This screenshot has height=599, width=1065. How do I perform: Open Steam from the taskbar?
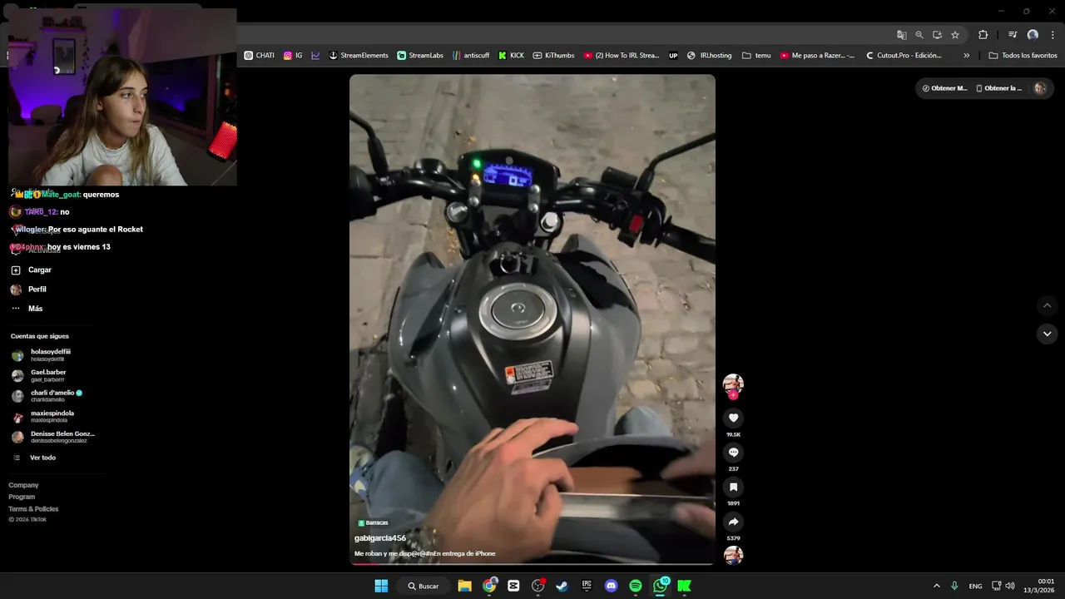click(x=562, y=586)
